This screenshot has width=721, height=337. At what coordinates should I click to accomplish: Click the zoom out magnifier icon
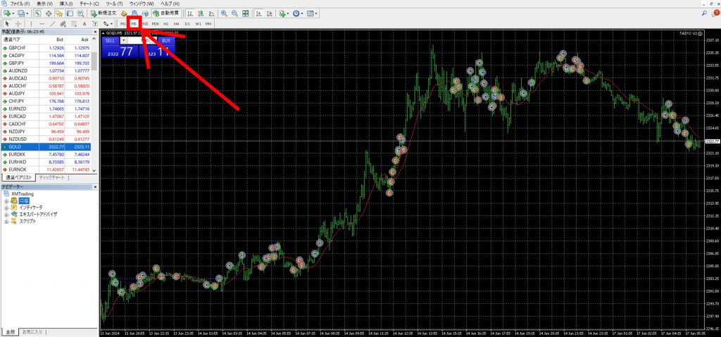(x=234, y=13)
